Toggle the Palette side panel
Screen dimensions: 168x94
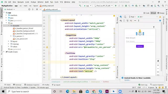pyautogui.click(x=117, y=20)
